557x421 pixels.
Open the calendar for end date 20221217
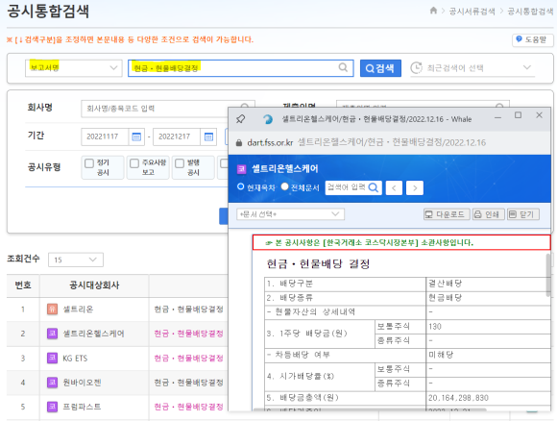tap(208, 136)
